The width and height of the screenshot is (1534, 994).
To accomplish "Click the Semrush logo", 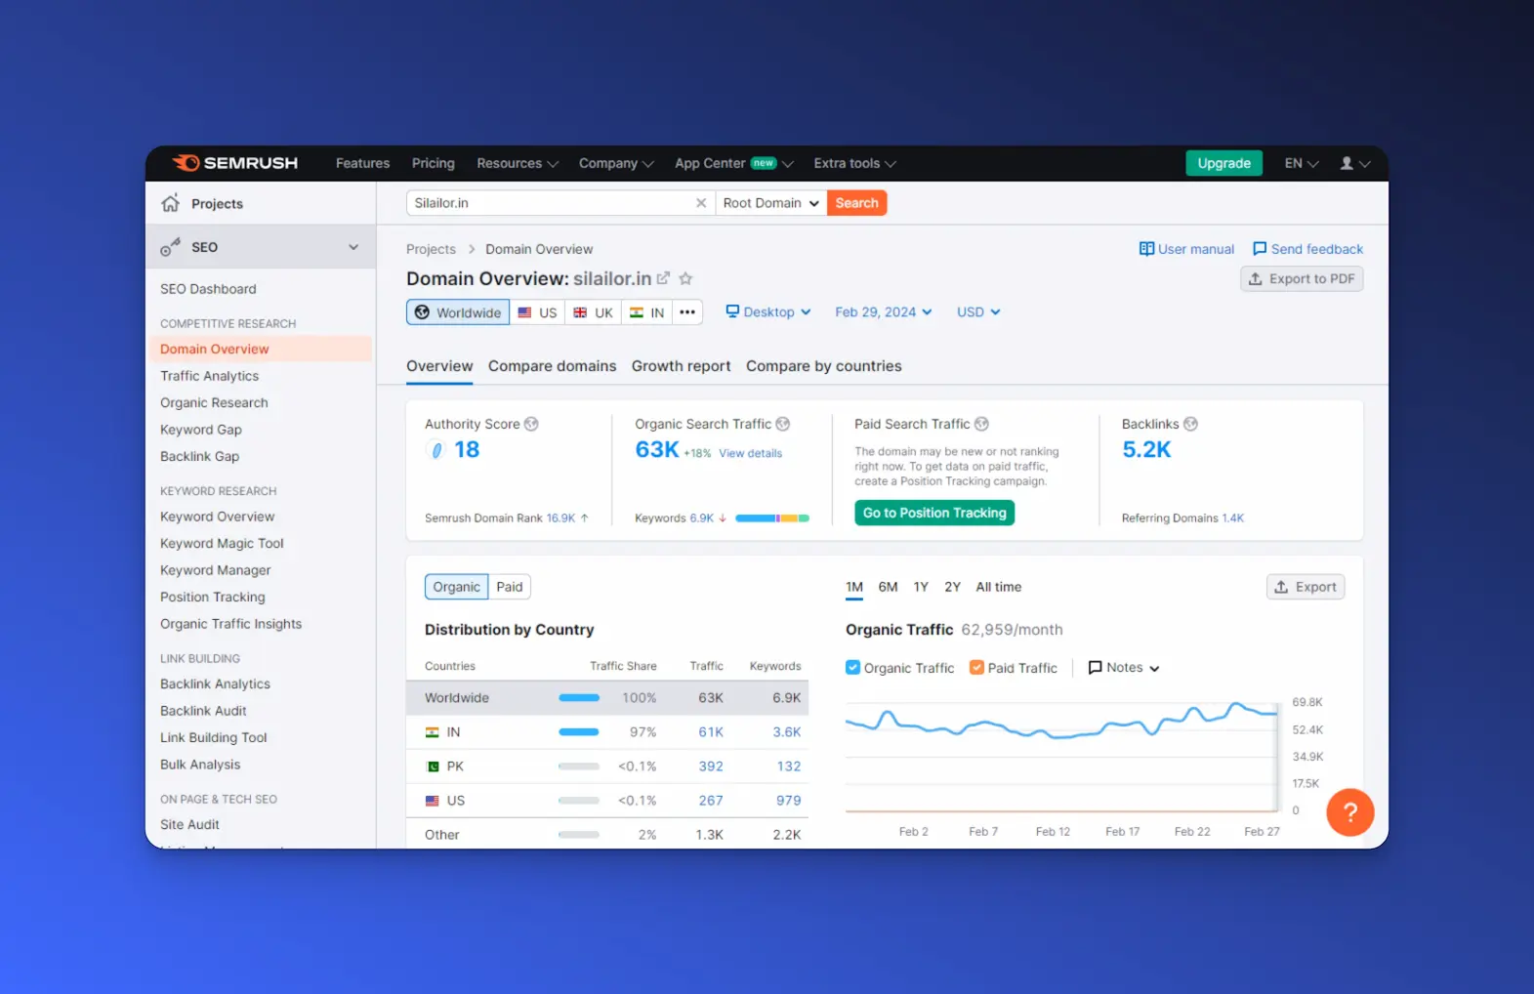I will pyautogui.click(x=235, y=163).
